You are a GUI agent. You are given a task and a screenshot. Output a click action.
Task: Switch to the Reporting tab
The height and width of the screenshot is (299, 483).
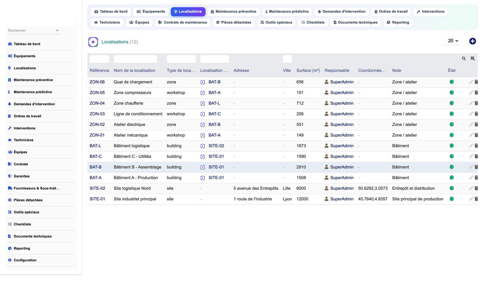[x=398, y=22]
